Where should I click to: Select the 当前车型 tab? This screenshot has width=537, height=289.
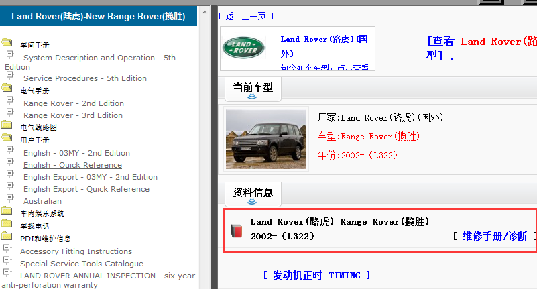(253, 89)
